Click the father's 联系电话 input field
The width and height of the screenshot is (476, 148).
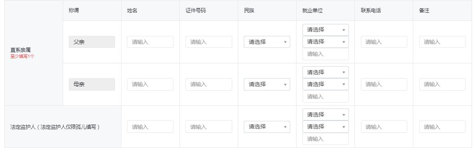coord(384,42)
